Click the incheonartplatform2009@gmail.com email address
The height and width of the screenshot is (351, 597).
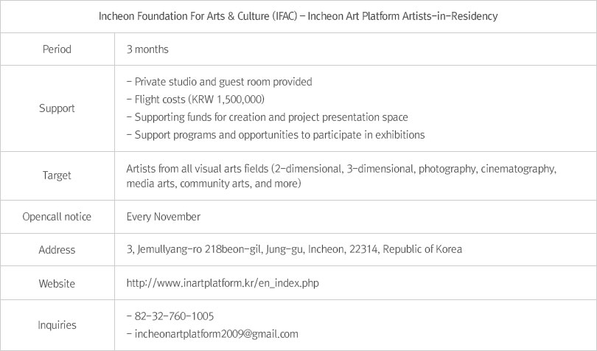click(212, 333)
